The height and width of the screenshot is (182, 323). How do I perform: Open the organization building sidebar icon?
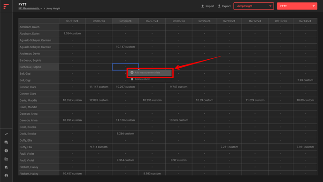point(6,159)
